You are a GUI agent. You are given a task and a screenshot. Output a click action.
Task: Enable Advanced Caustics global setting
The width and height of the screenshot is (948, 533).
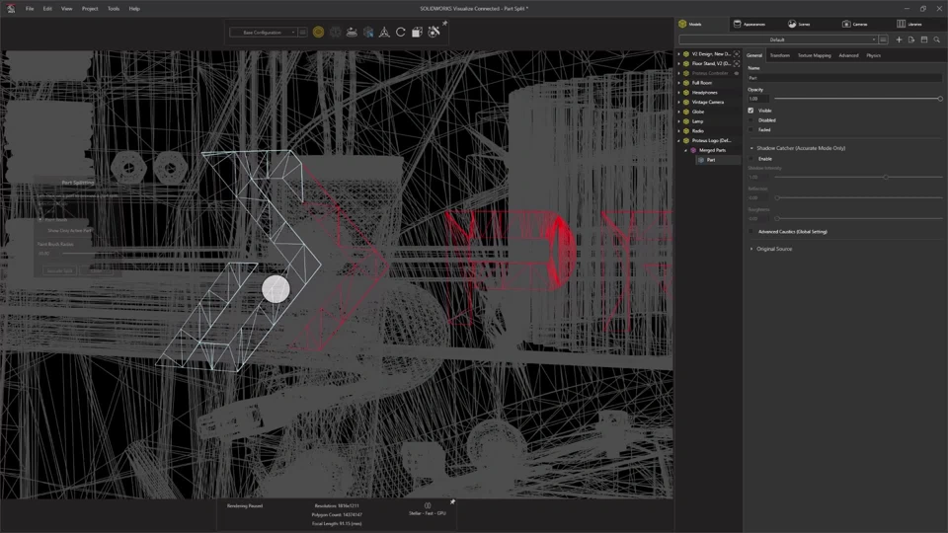[751, 232]
